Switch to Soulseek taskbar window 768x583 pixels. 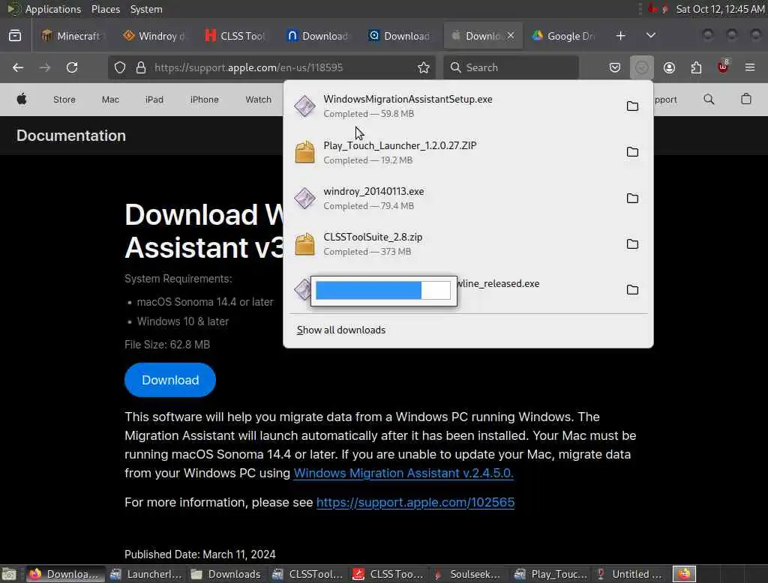coord(468,574)
